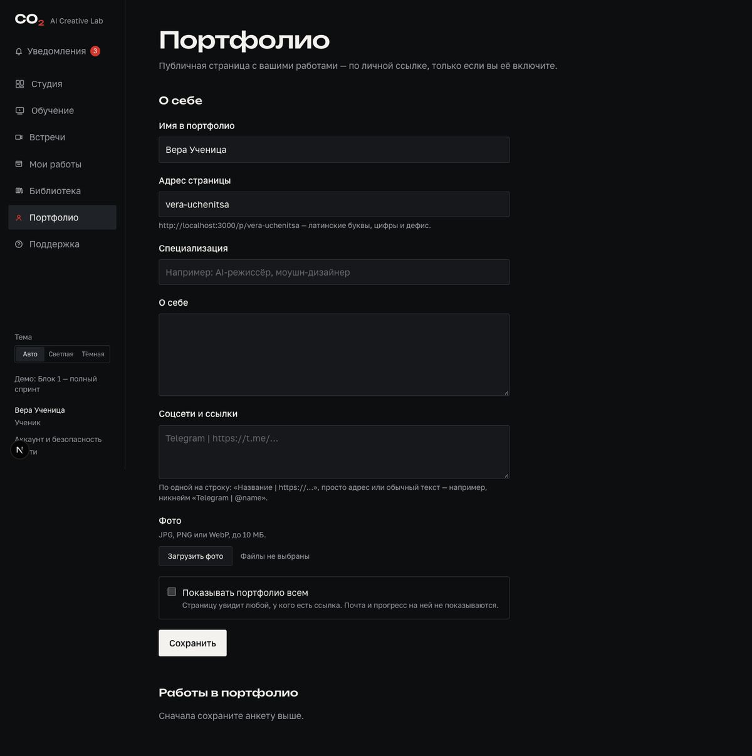This screenshot has width=752, height=756.
Task: Click the Файлы не выбраны text
Action: click(x=275, y=556)
